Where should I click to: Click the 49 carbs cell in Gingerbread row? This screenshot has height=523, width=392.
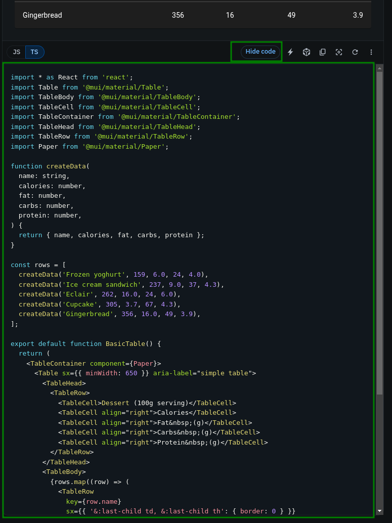point(291,15)
